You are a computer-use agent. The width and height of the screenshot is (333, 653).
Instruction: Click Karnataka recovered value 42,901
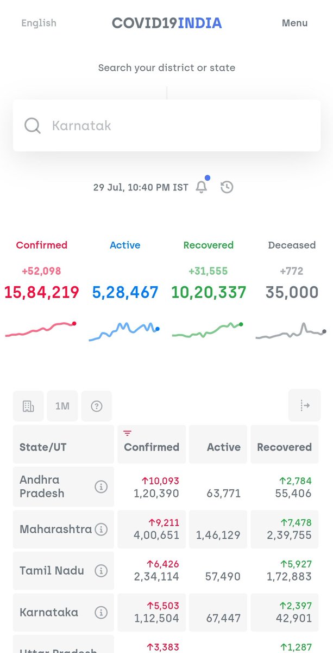pyautogui.click(x=294, y=619)
